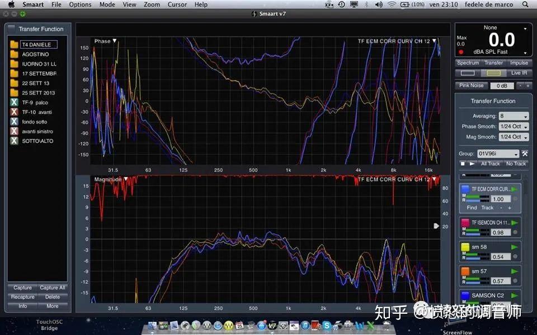Run the SAMSON C2 measurement green arrow

click(515, 295)
